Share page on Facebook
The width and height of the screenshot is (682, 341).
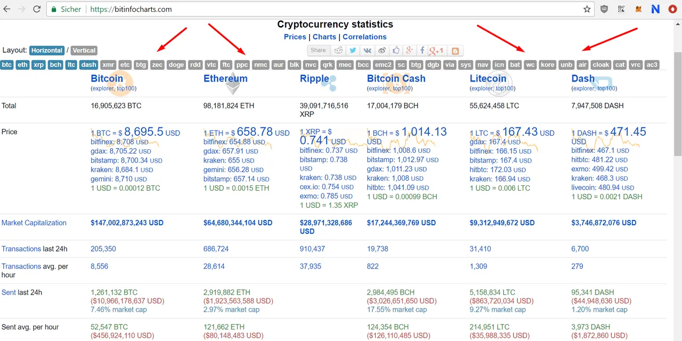(422, 51)
